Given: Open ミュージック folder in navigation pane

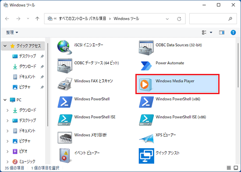Looking at the screenshot, I should click(24, 162).
